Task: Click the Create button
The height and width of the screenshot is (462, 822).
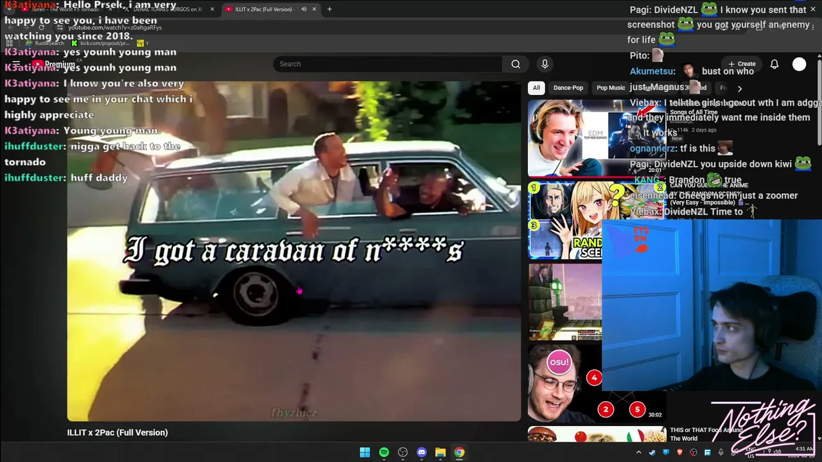Action: point(742,64)
